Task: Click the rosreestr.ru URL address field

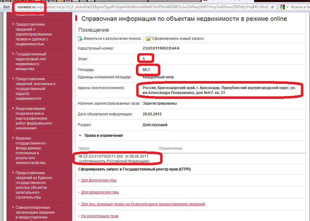Action: (155, 7)
